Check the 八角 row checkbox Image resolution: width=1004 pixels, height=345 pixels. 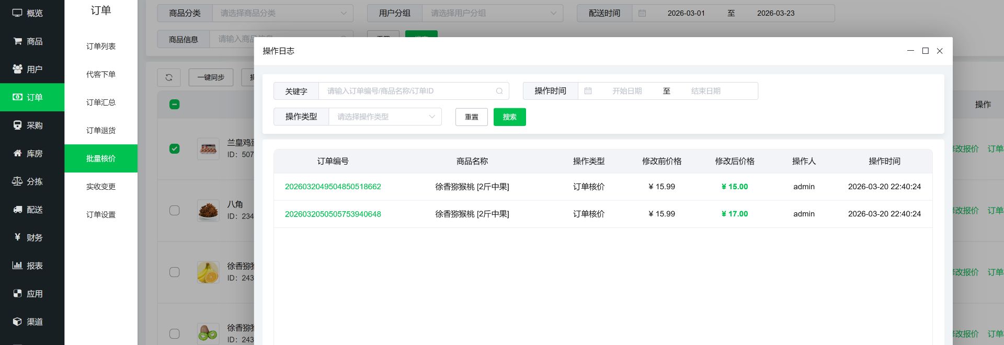coord(175,210)
